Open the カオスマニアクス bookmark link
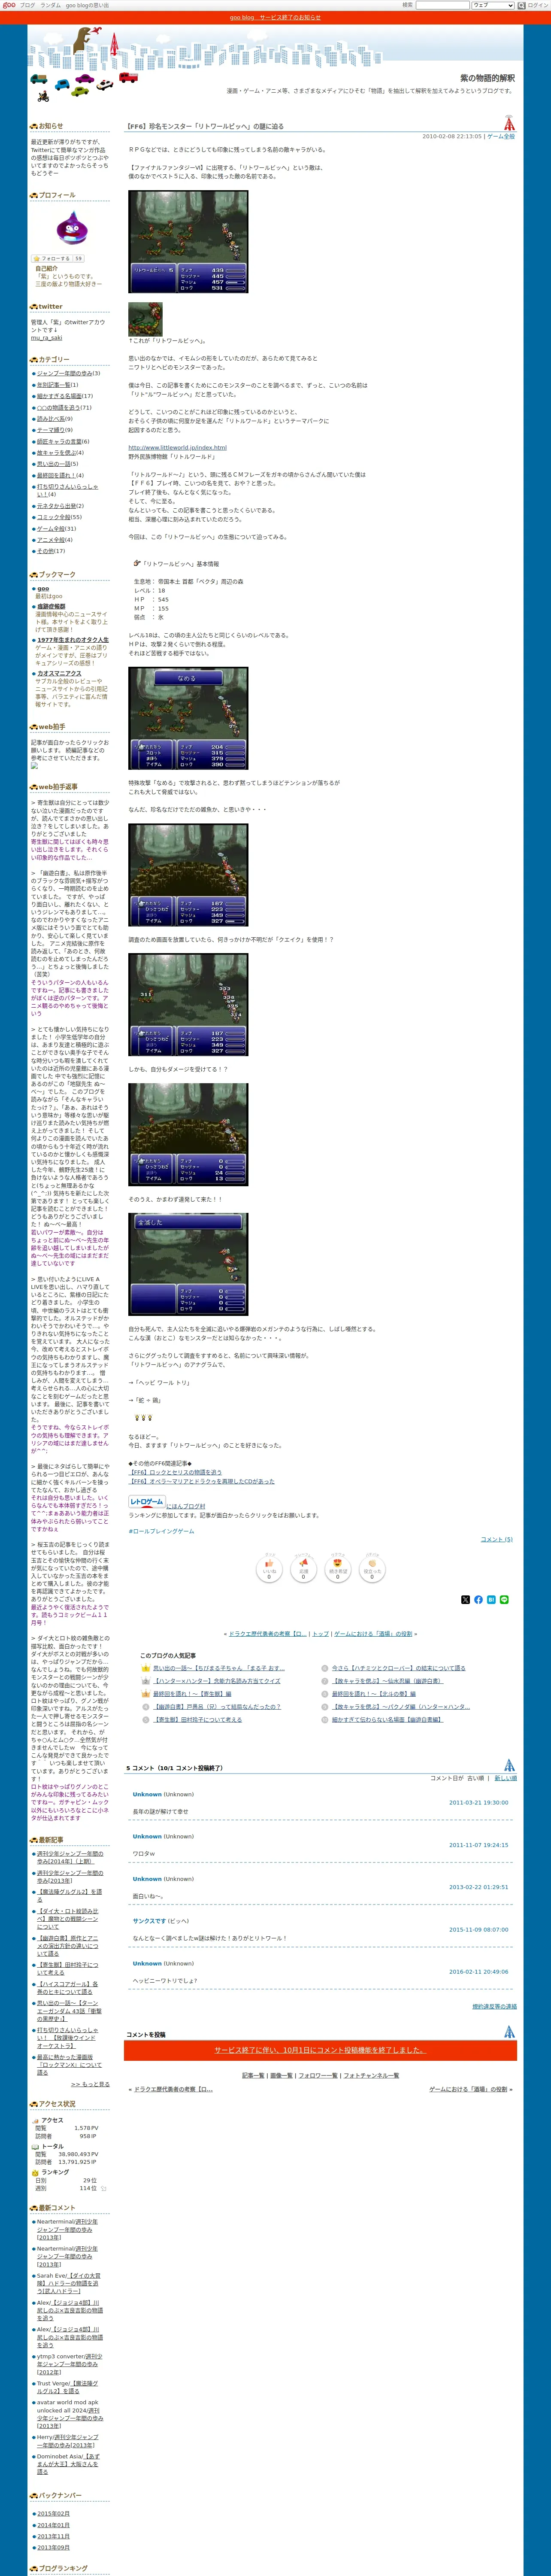Image resolution: width=551 pixels, height=2576 pixels. 59,673
